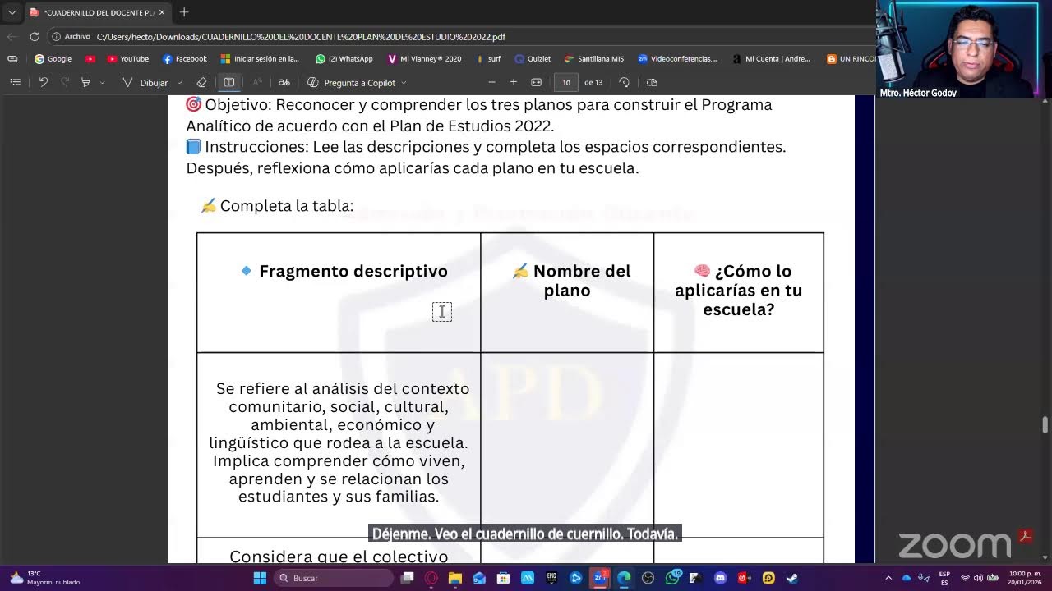The height and width of the screenshot is (591, 1052).
Task: Open the weather widget
Action: 44,578
